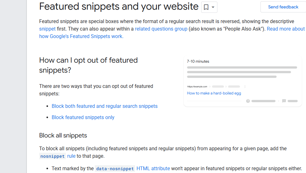Go to 'Block featured snippets only' section
The image size is (306, 173).
tap(83, 117)
